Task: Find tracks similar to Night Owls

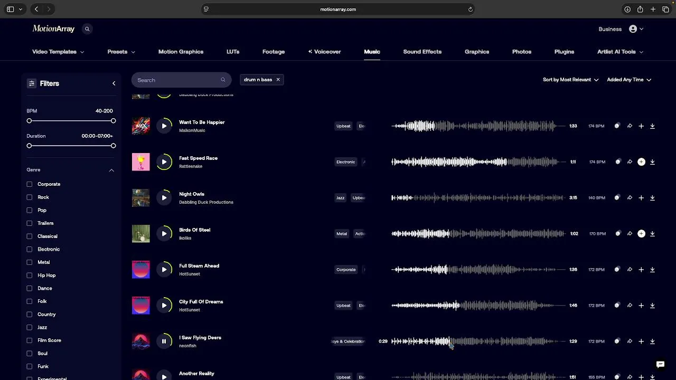Action: click(x=617, y=198)
